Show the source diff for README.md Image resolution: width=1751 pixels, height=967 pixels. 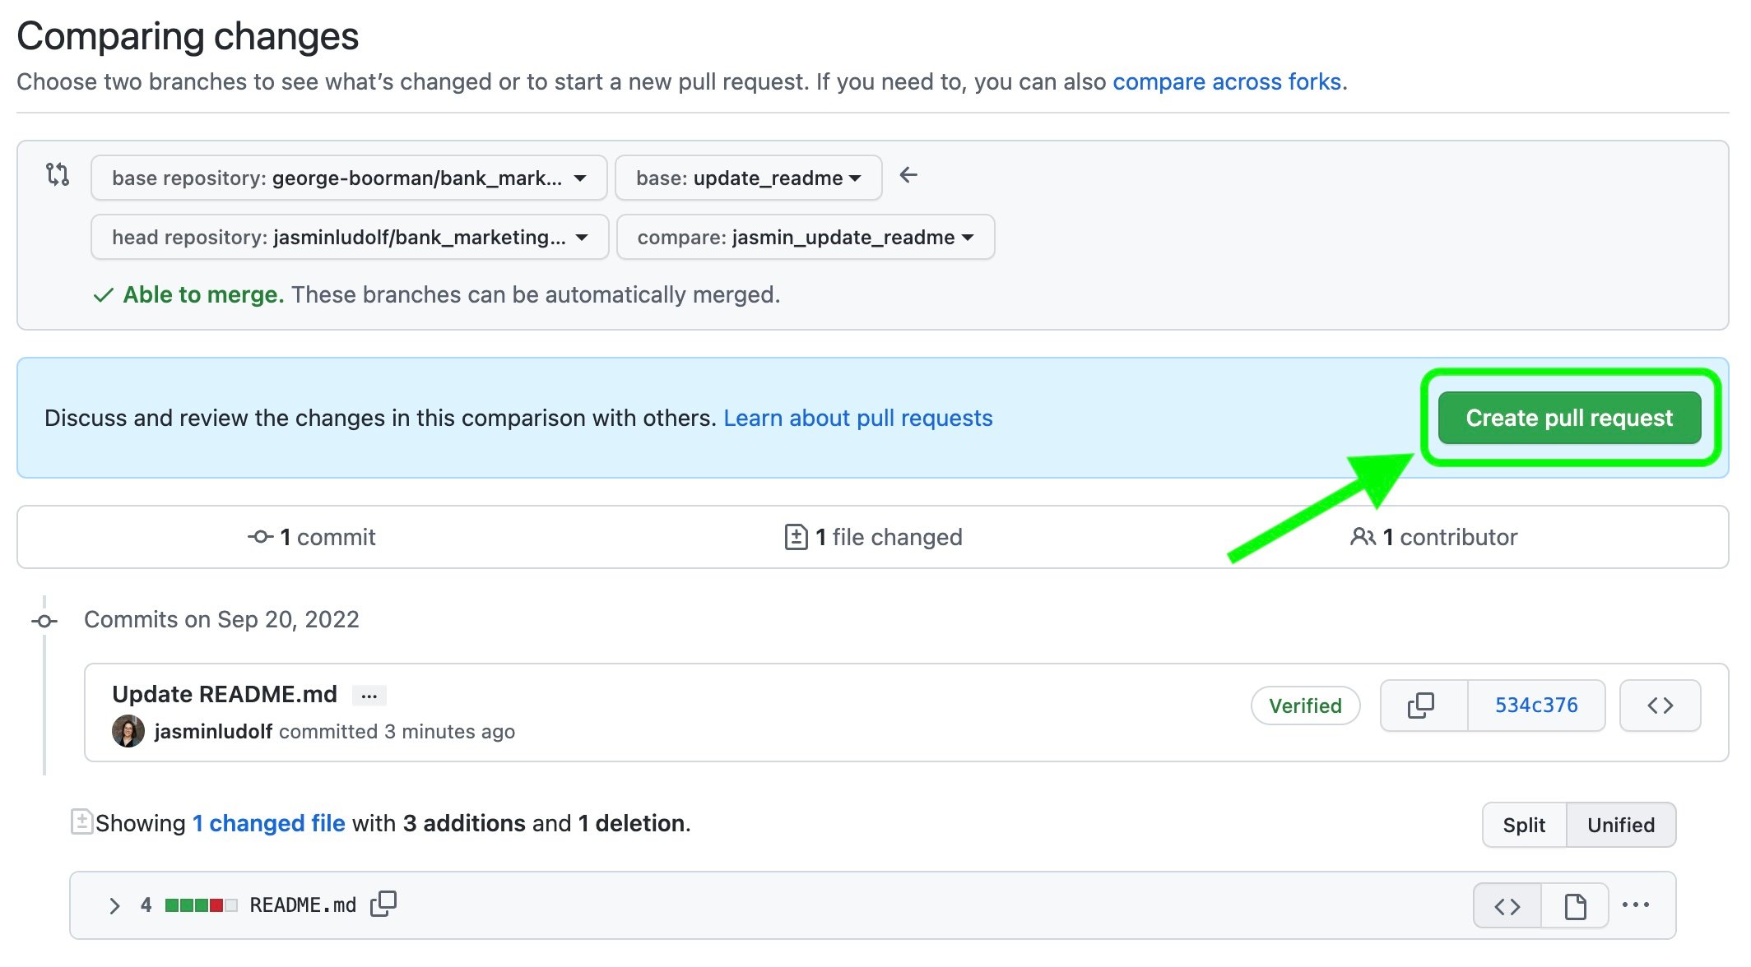coord(1507,906)
